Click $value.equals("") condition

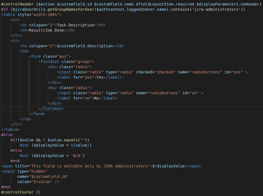pos(67,140)
